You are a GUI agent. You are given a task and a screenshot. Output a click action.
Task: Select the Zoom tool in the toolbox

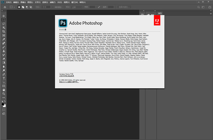click(4, 94)
